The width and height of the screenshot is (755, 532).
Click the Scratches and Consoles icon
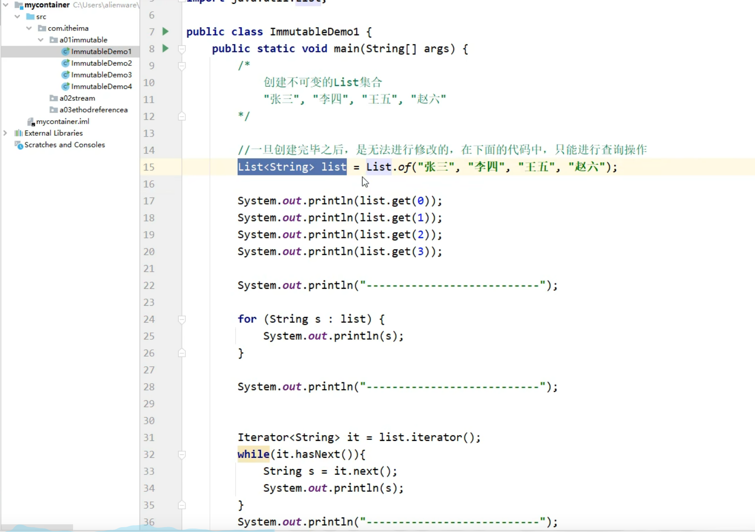tap(18, 144)
